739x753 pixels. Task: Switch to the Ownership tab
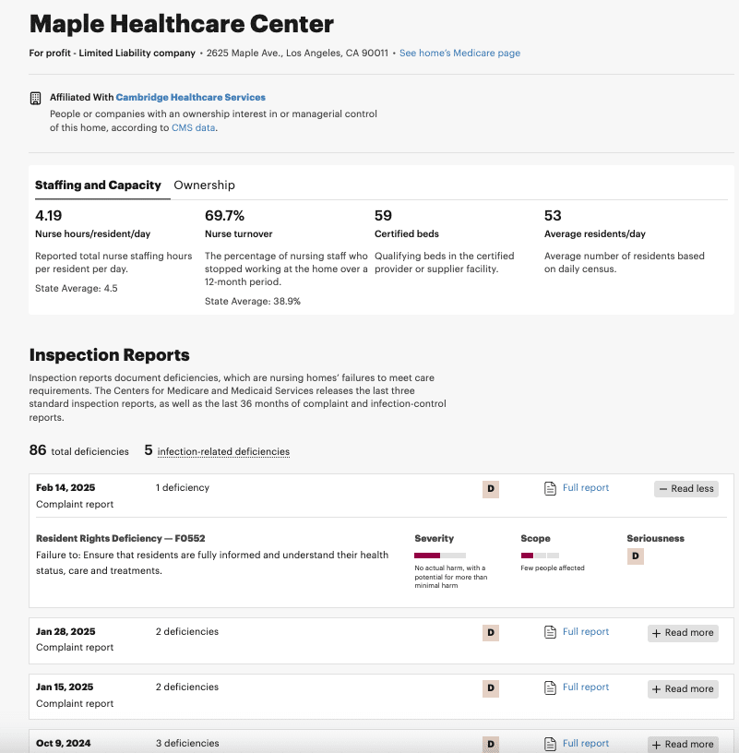(204, 185)
